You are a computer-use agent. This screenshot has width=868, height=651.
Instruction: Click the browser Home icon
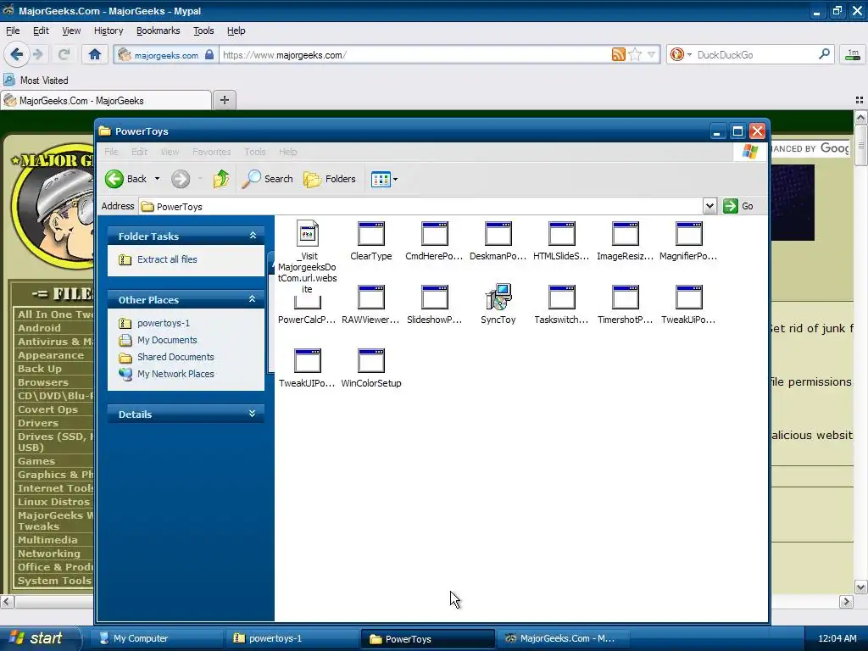(95, 54)
